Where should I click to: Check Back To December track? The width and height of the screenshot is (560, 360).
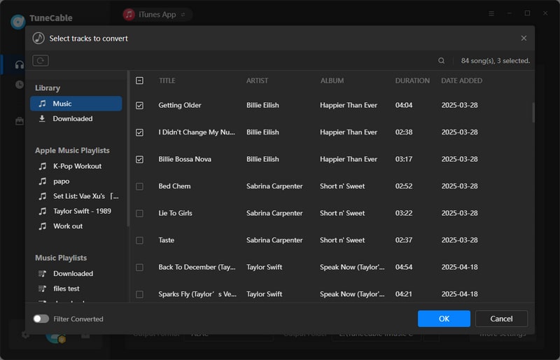coord(139,268)
